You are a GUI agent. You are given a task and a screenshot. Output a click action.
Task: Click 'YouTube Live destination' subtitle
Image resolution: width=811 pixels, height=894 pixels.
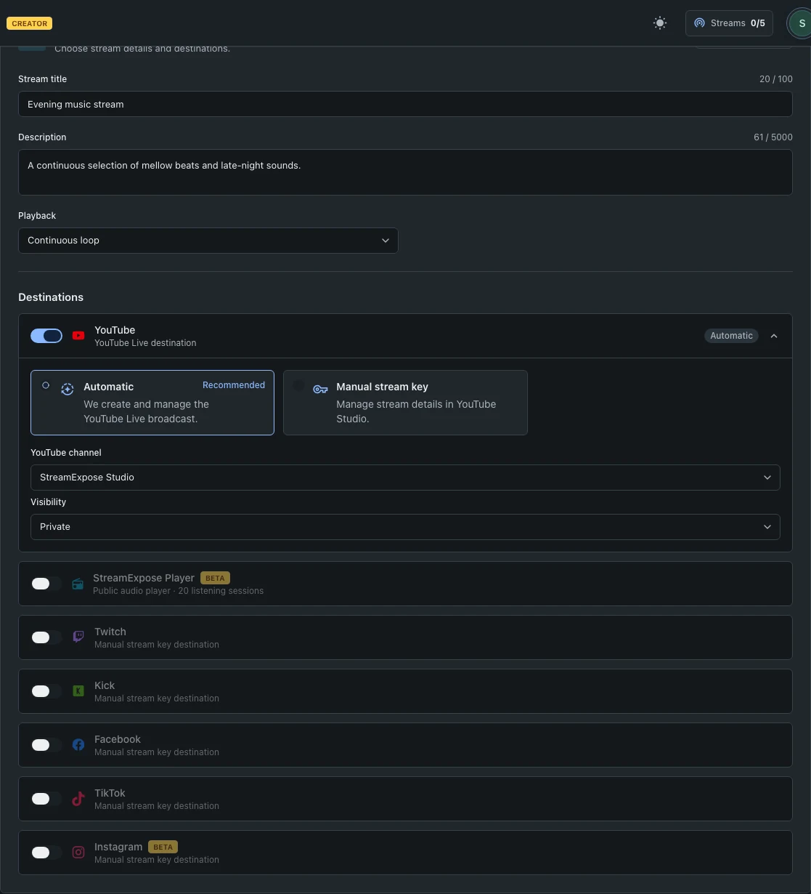coord(145,343)
